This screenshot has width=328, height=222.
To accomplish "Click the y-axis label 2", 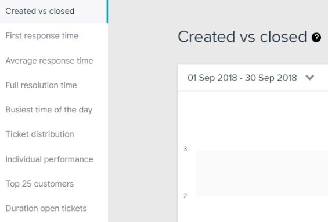I will pyautogui.click(x=185, y=196).
